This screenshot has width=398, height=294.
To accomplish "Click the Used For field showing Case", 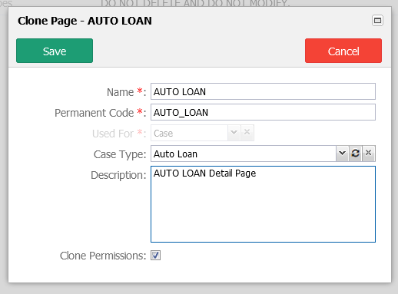I will pos(189,133).
